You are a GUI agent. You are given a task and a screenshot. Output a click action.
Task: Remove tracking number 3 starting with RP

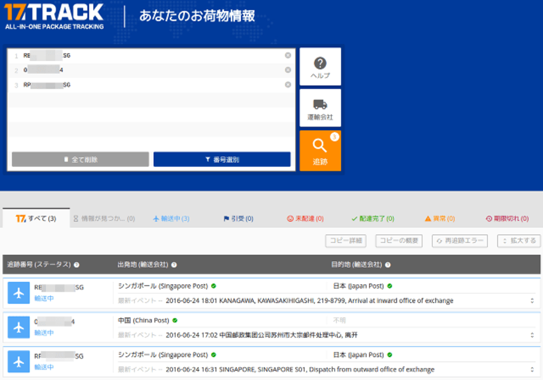pos(288,85)
